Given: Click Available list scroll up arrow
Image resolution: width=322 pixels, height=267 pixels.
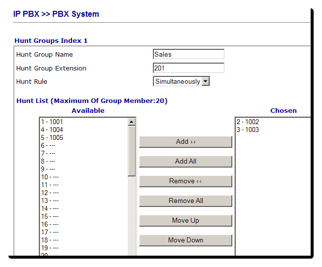Looking at the screenshot, I should pyautogui.click(x=132, y=122).
